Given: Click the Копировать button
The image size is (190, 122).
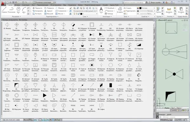Looking at the screenshot, I should 38,11.
